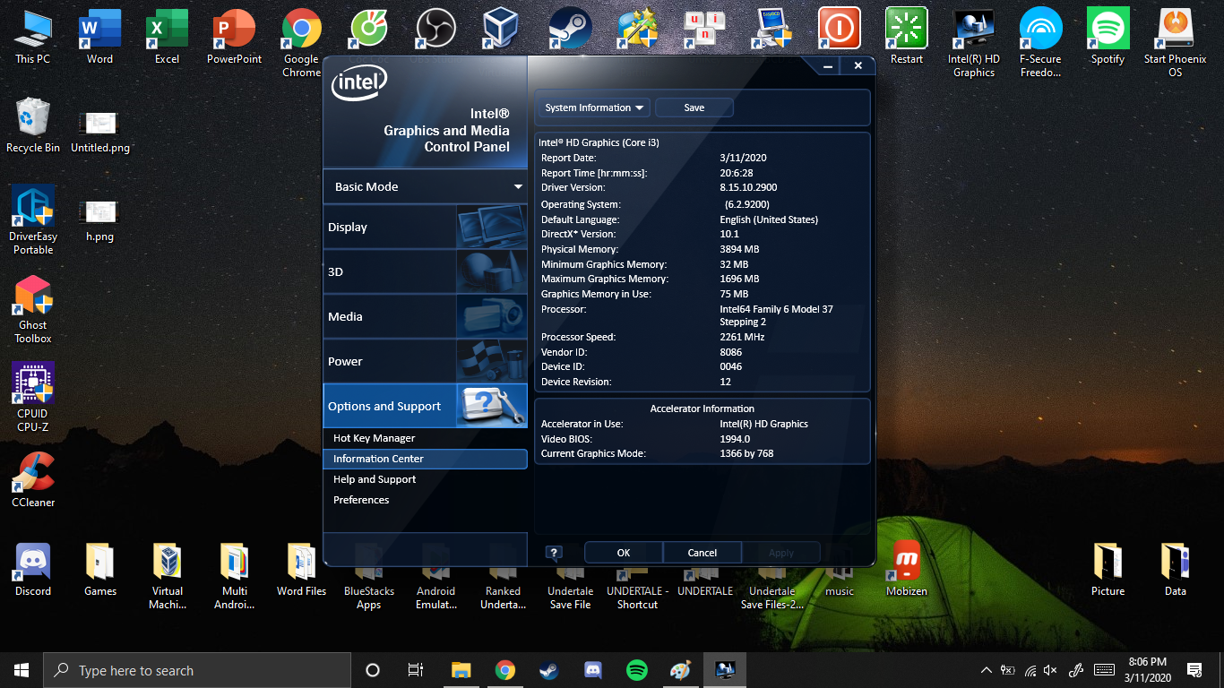Open This PC desktop icon
This screenshot has height=688, width=1224.
coord(33,37)
